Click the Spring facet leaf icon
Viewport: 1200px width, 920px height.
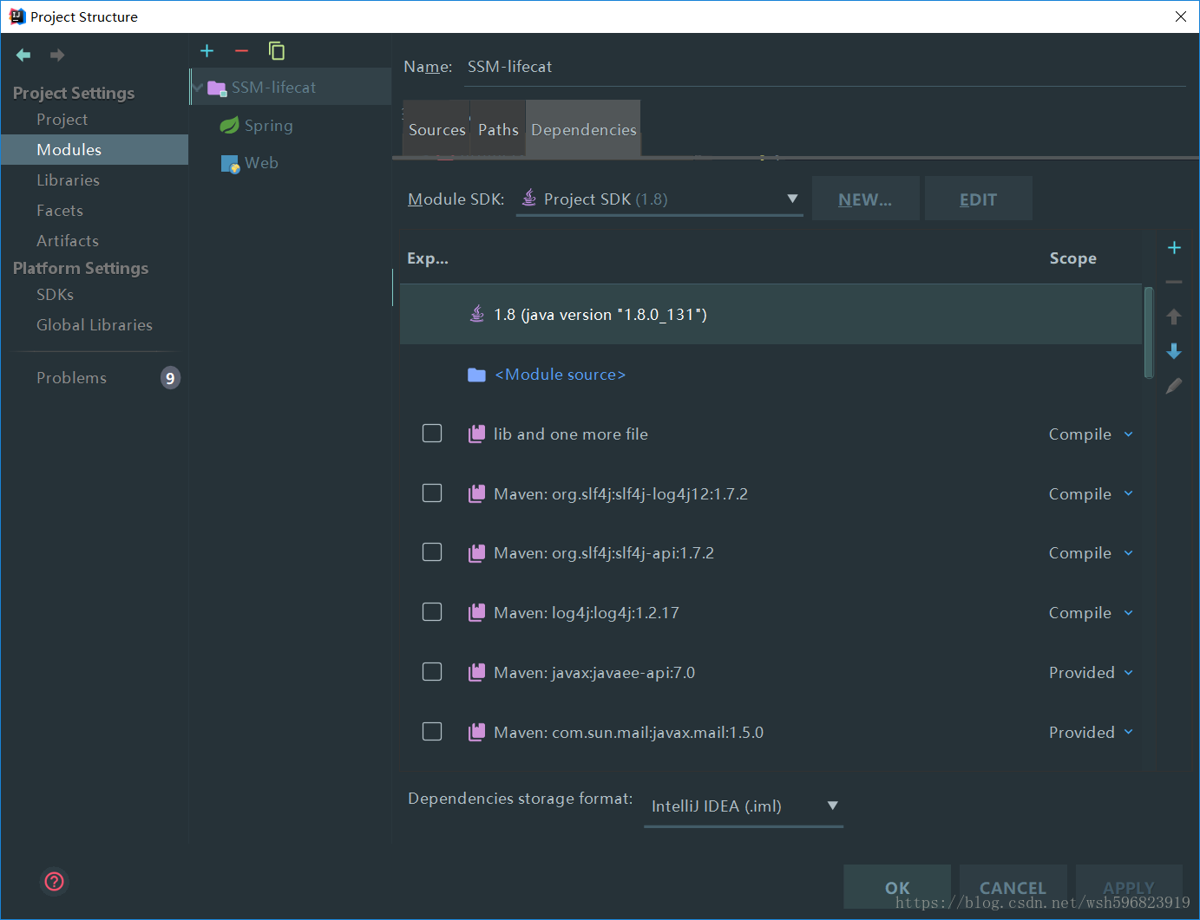pyautogui.click(x=229, y=126)
